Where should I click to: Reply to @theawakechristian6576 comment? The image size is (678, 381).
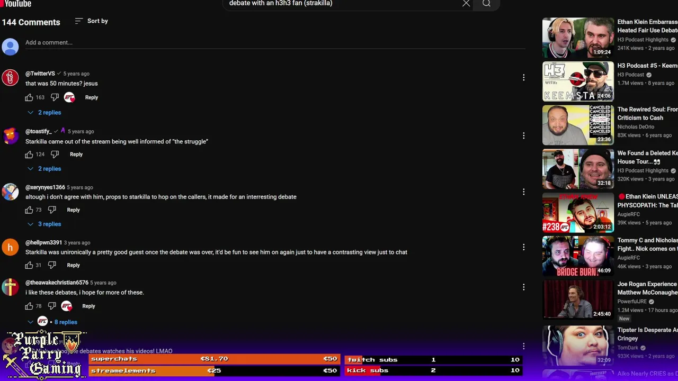point(88,306)
